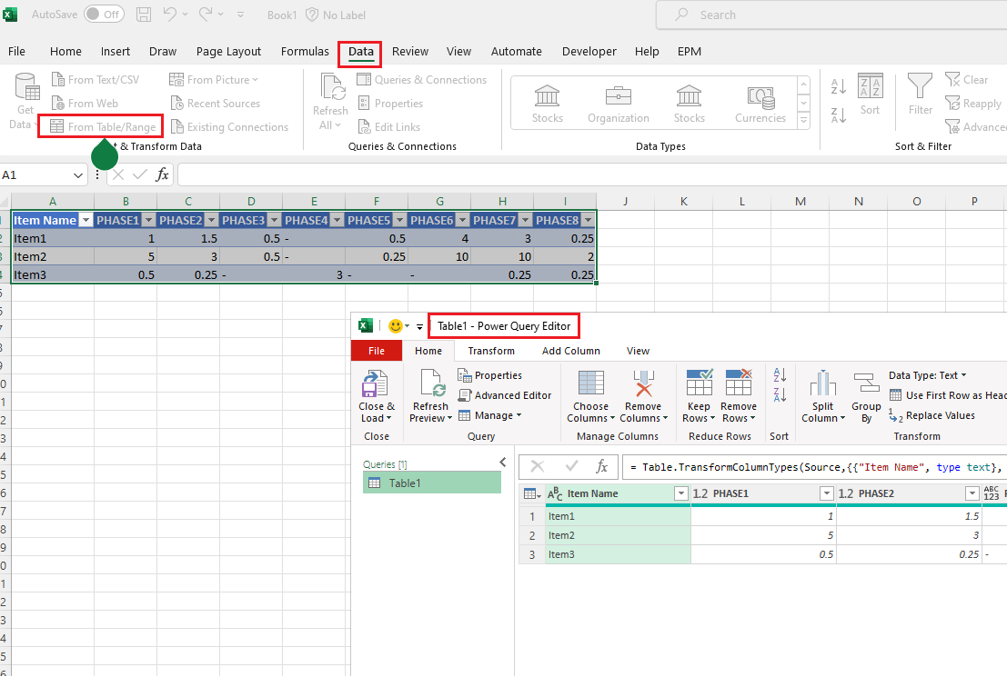
Task: Open the Sort dialog icon
Action: pyautogui.click(x=871, y=85)
